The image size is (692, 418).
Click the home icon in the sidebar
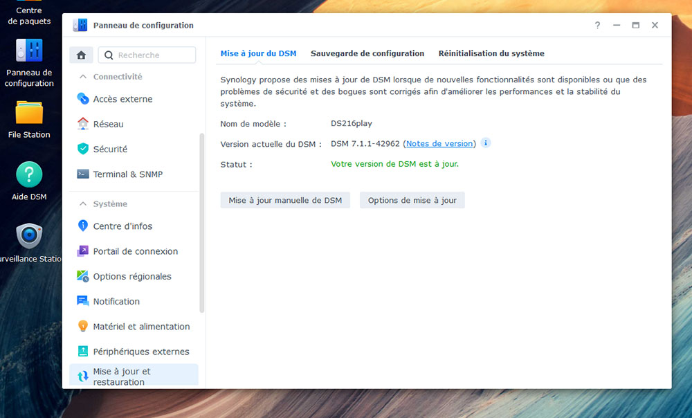click(x=81, y=55)
